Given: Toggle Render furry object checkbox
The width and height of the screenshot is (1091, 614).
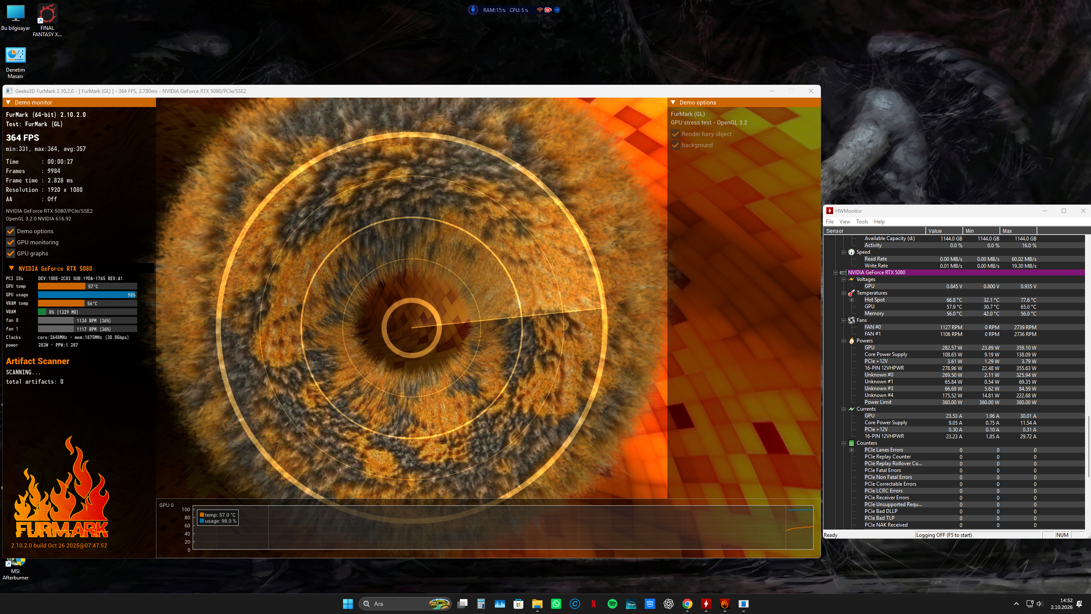Looking at the screenshot, I should 675,134.
